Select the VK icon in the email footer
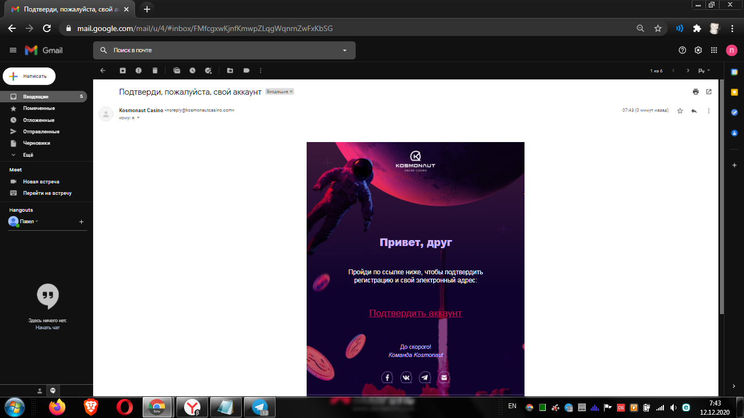This screenshot has height=418, width=744. click(x=406, y=377)
